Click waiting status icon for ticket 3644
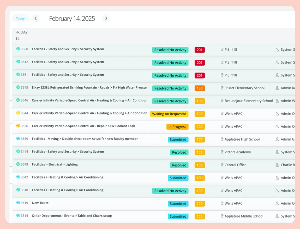 pyautogui.click(x=18, y=113)
